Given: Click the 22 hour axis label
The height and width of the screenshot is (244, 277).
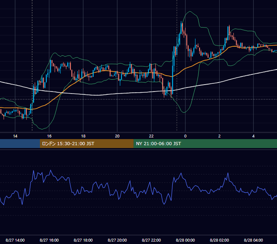Looking at the screenshot, I should pyautogui.click(x=151, y=136).
